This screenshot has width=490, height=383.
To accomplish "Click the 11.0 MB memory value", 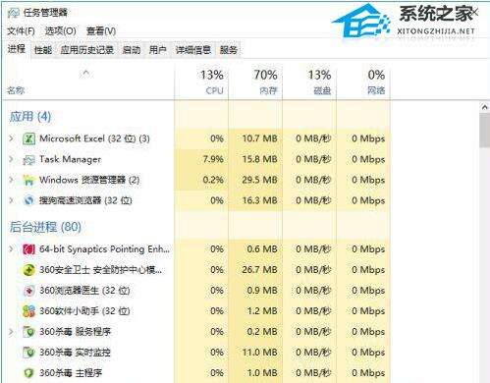I will [x=259, y=353].
